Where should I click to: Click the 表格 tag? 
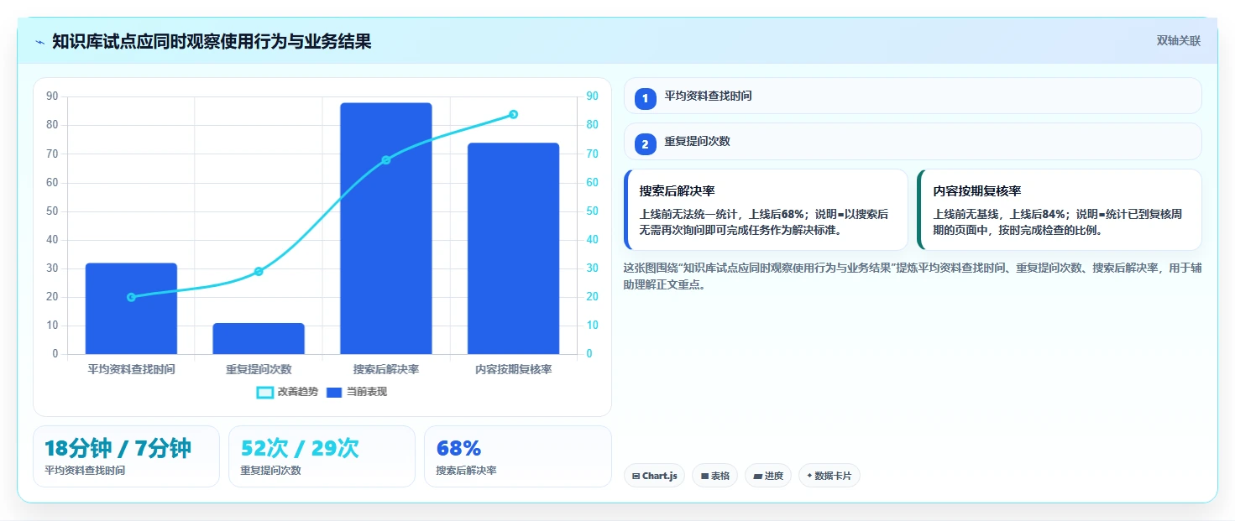[714, 476]
